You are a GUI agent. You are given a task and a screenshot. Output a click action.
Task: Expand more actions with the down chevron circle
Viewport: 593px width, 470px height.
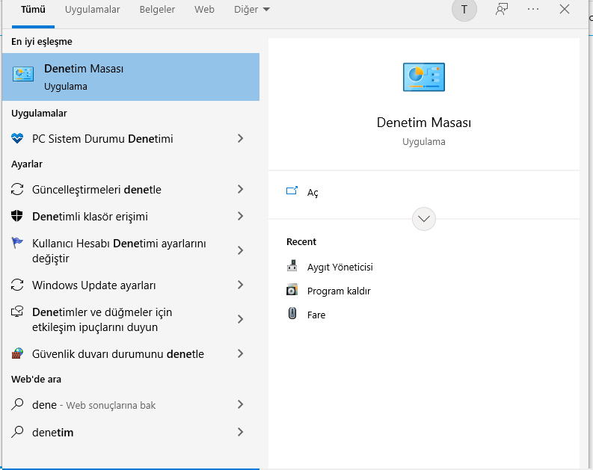424,219
